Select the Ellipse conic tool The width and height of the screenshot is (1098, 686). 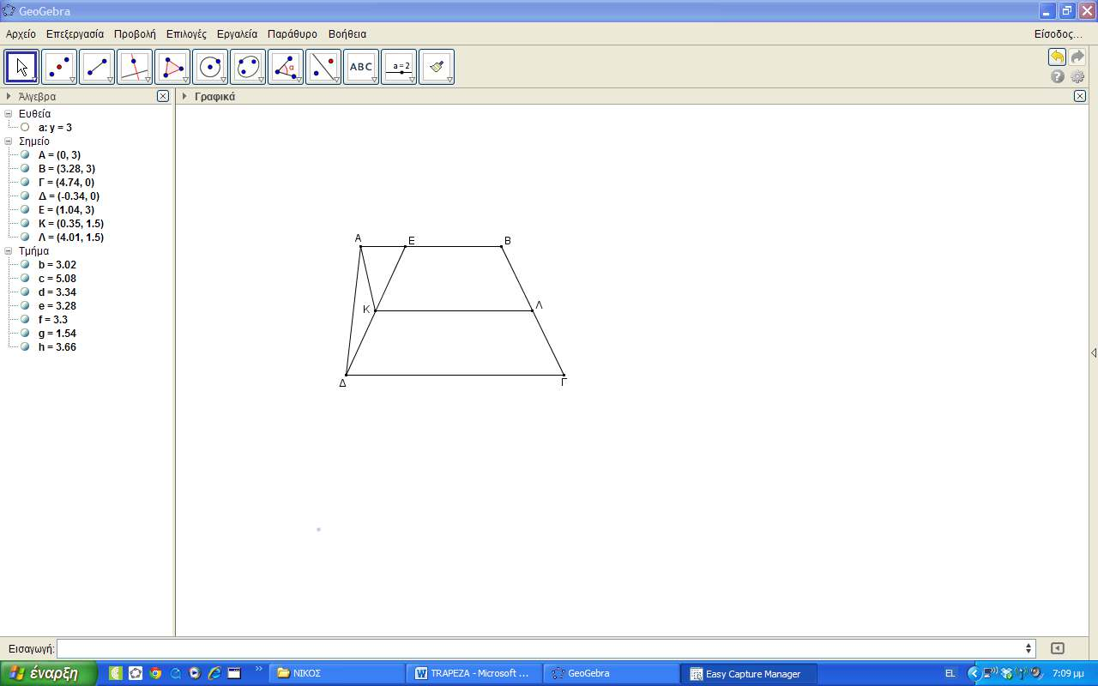[x=248, y=67]
